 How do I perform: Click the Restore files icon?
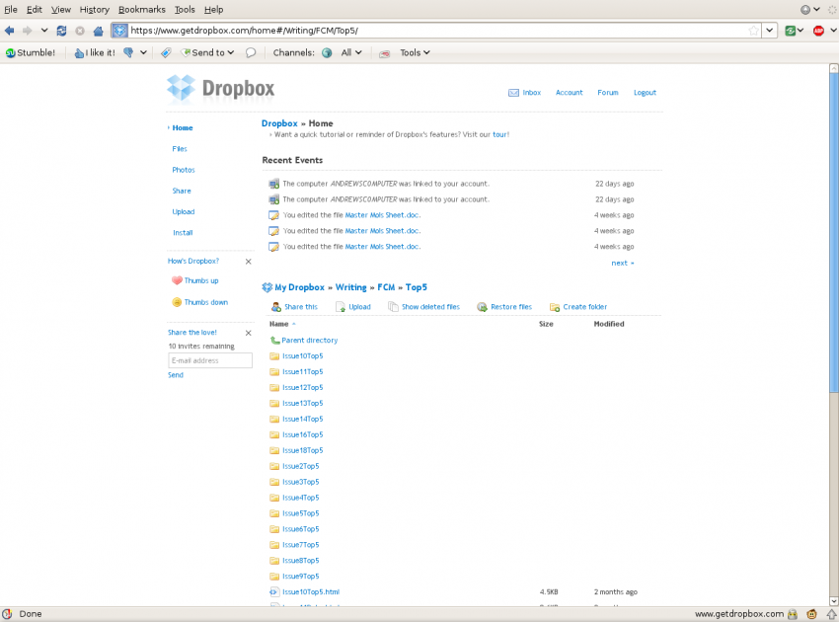click(x=482, y=307)
